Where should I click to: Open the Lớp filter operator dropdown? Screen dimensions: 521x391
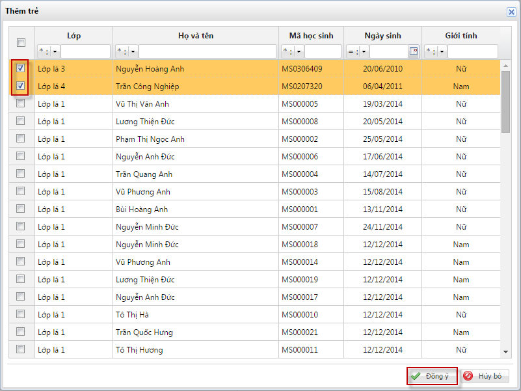(55, 51)
